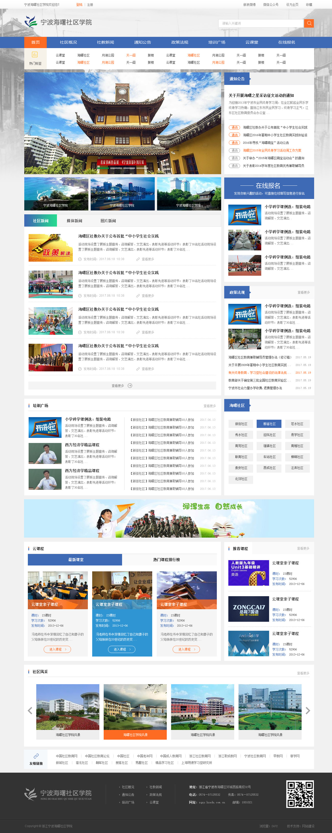Open 政策法规 navigation item
The image size is (332, 833).
click(x=180, y=42)
